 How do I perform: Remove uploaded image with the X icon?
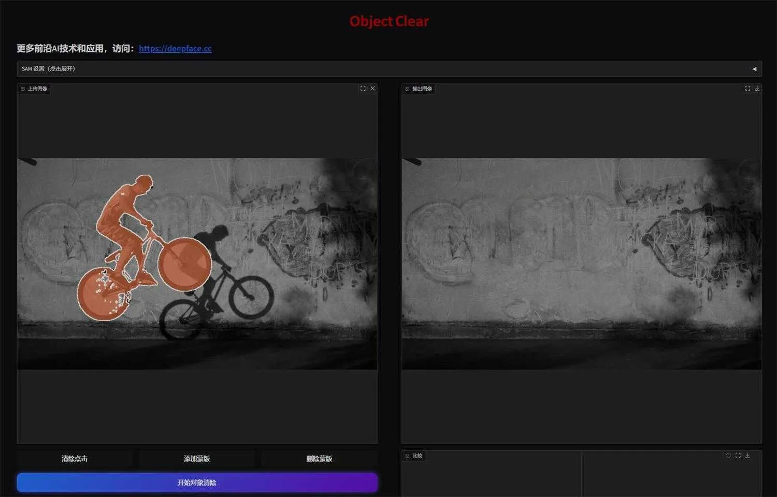coord(372,89)
